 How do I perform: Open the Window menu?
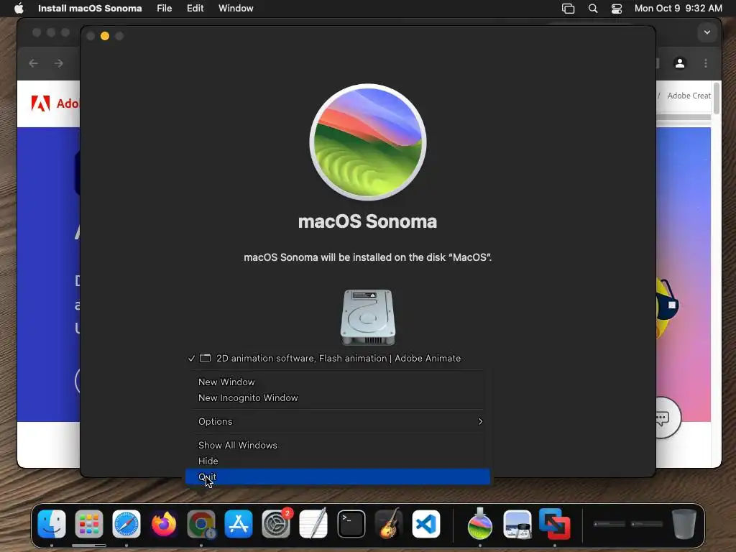(x=236, y=8)
